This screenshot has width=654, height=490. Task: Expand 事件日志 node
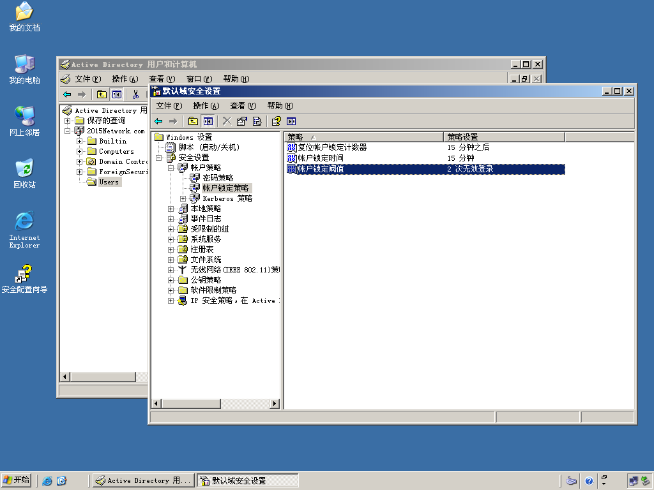[x=171, y=219]
